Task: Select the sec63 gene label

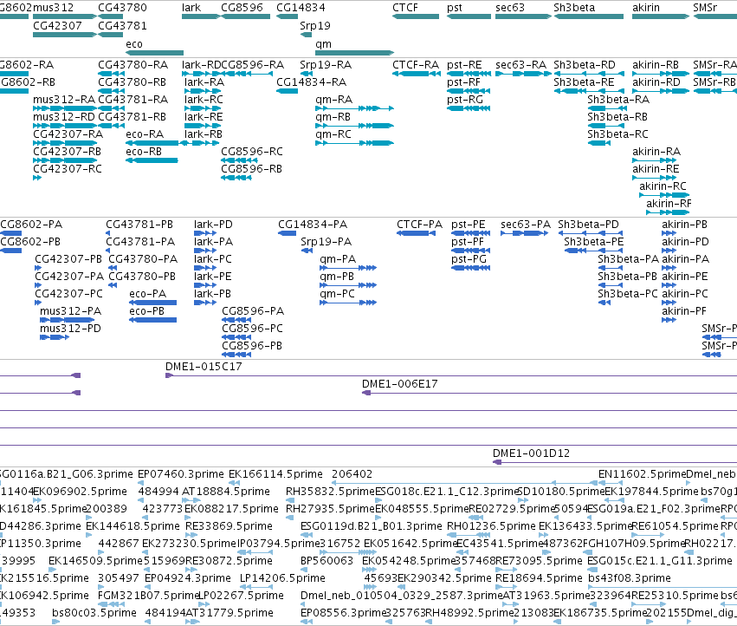Action: tap(510, 8)
